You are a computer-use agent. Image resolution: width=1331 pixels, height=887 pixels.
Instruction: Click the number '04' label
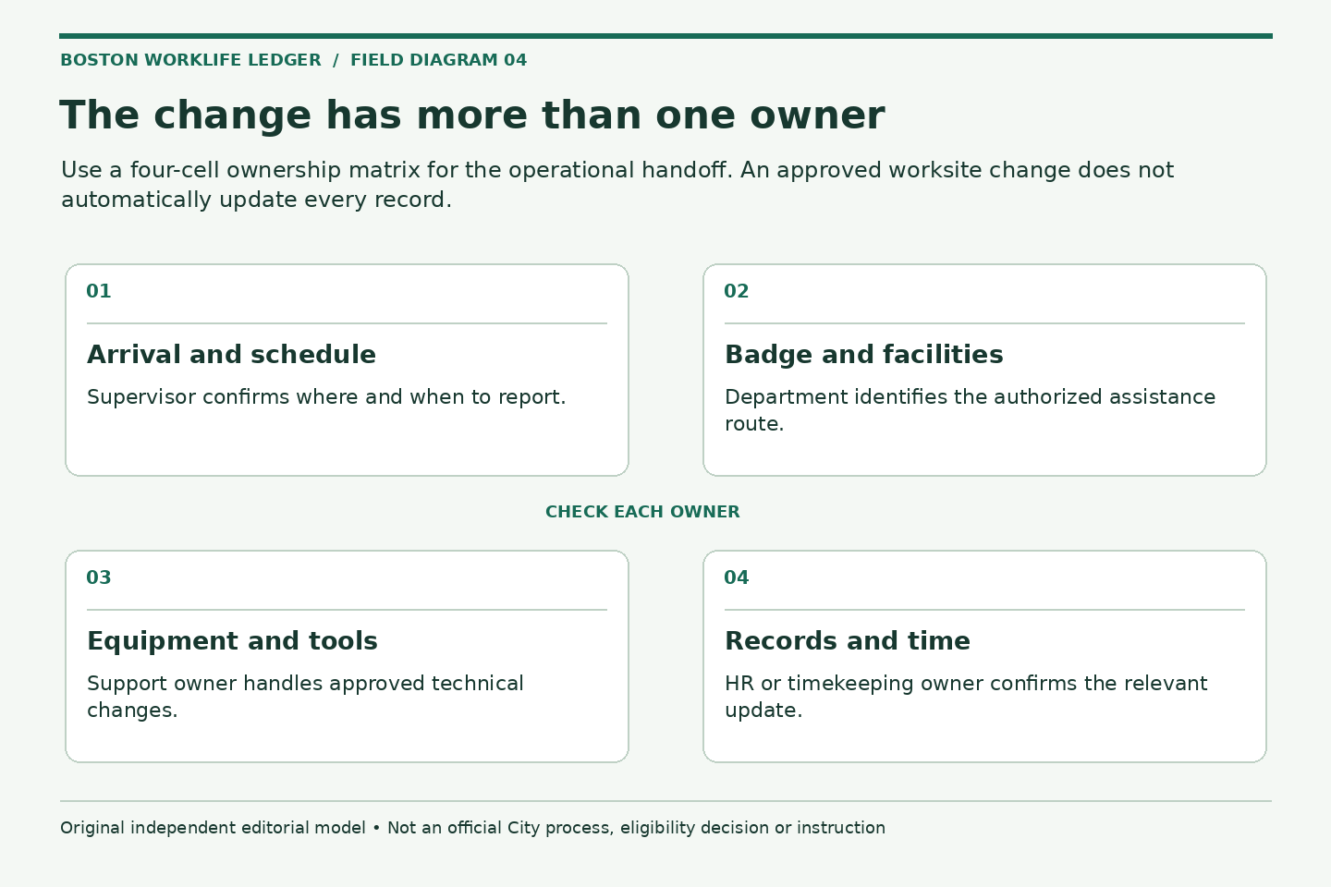click(737, 578)
